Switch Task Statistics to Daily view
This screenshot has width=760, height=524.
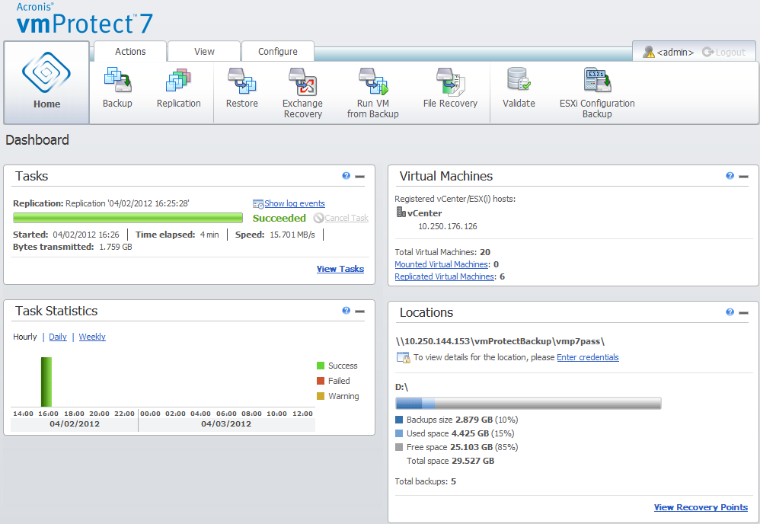tap(58, 337)
